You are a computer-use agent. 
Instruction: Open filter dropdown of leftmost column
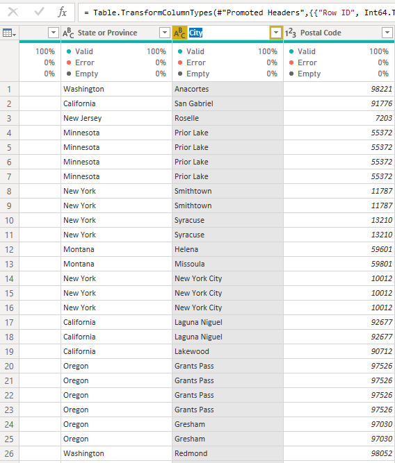pyautogui.click(x=54, y=33)
